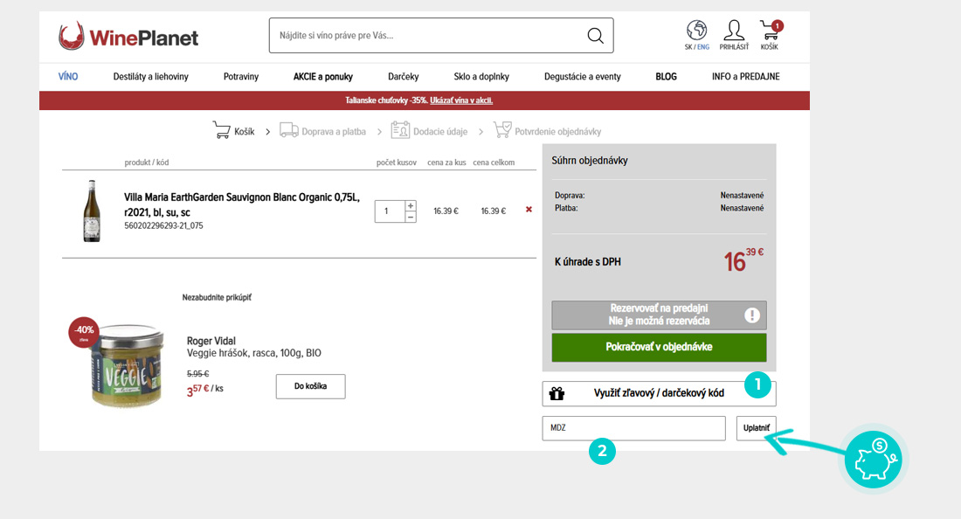The height and width of the screenshot is (519, 961).
Task: Click the Rezervovať na predajni button
Action: 659,315
